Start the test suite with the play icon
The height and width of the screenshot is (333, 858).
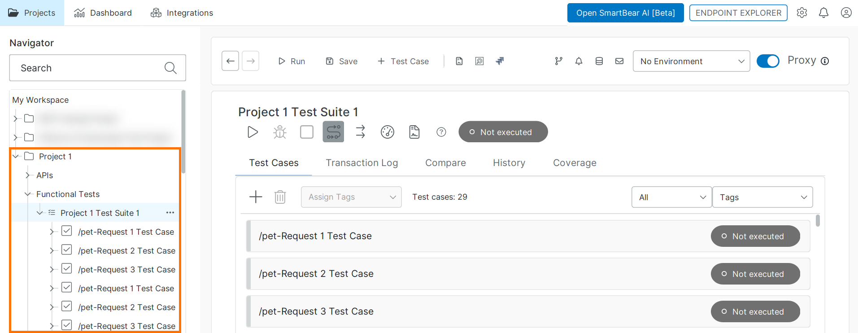253,132
